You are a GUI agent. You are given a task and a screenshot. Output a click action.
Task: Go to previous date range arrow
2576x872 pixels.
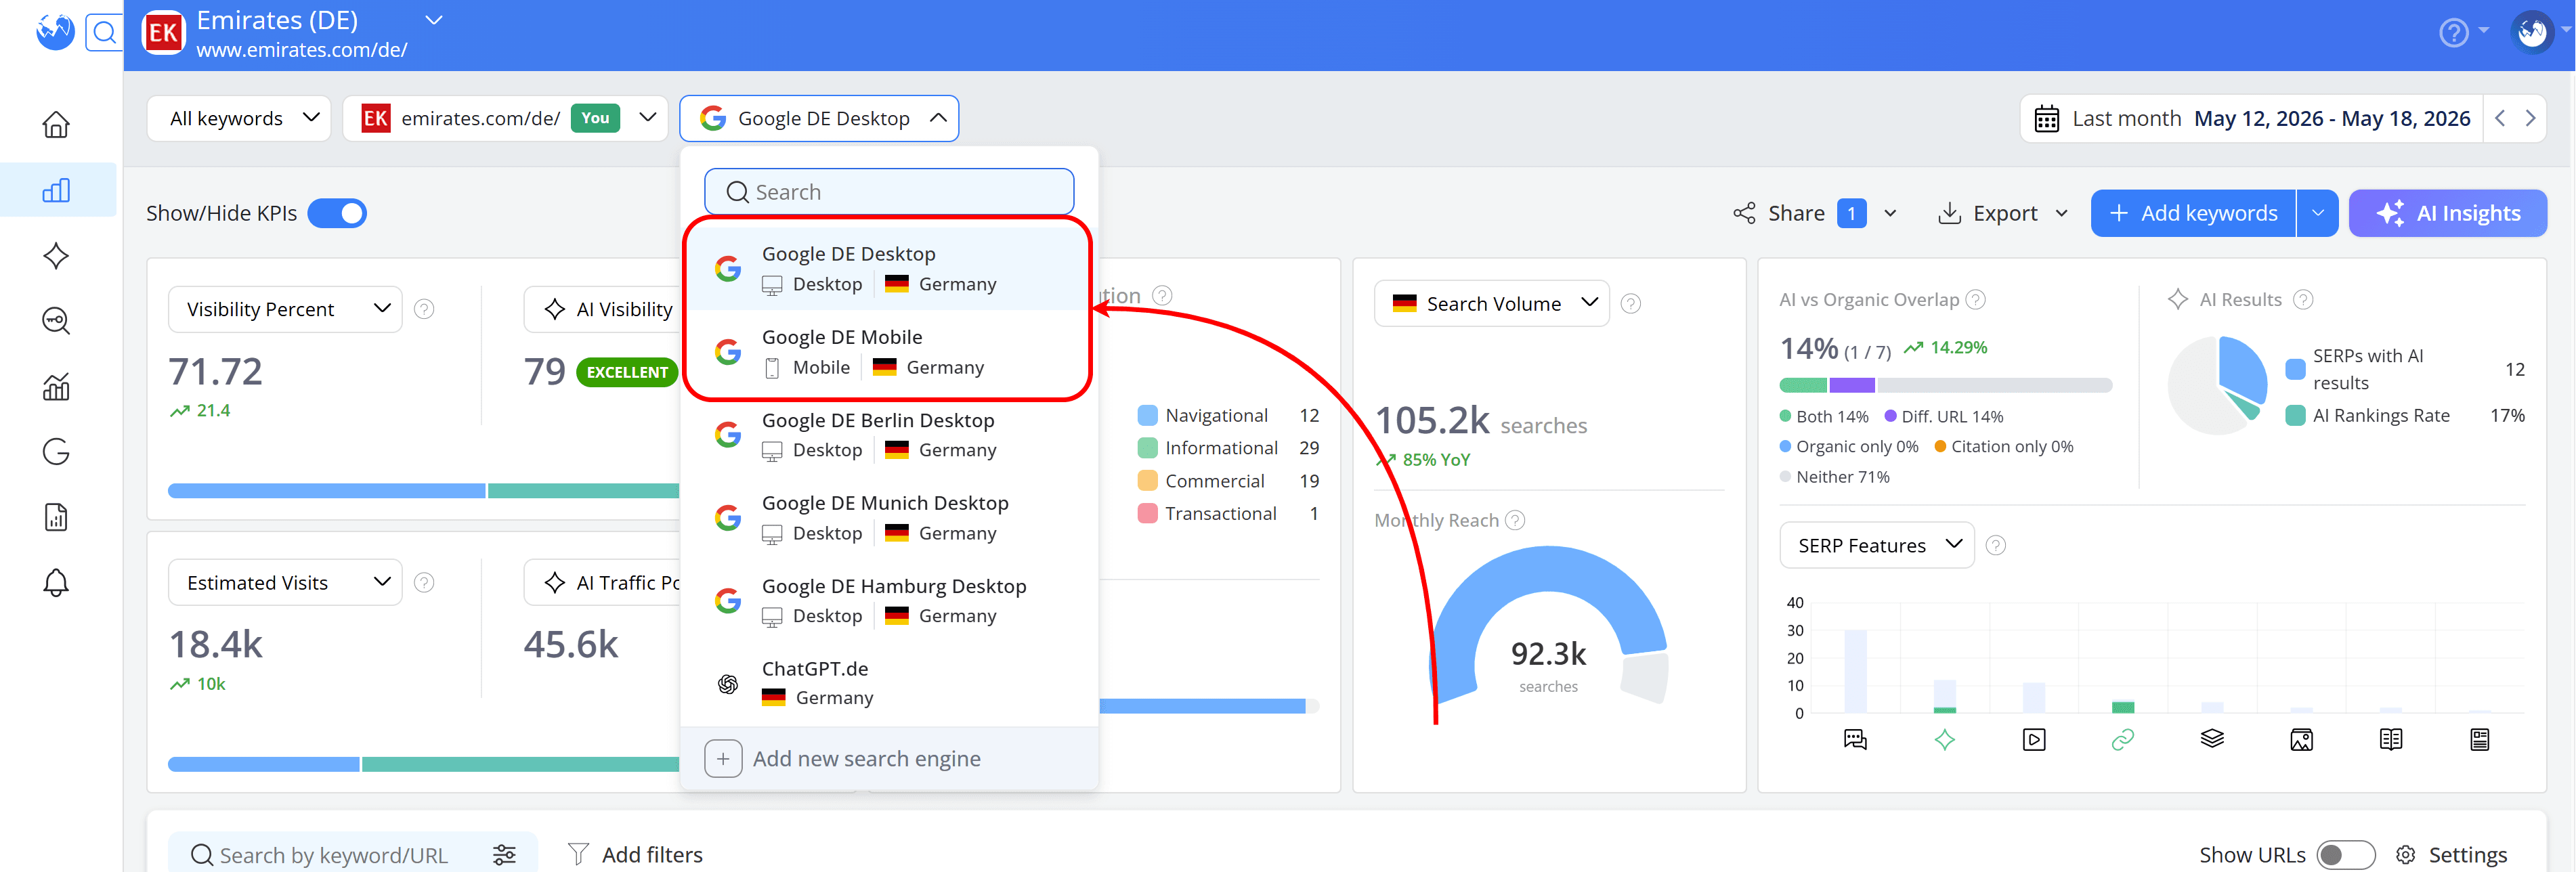click(x=2500, y=118)
